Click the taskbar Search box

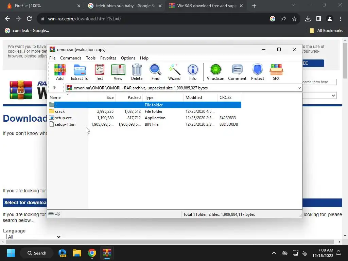[x=37, y=253]
